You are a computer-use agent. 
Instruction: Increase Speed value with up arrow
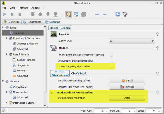pos(159,110)
